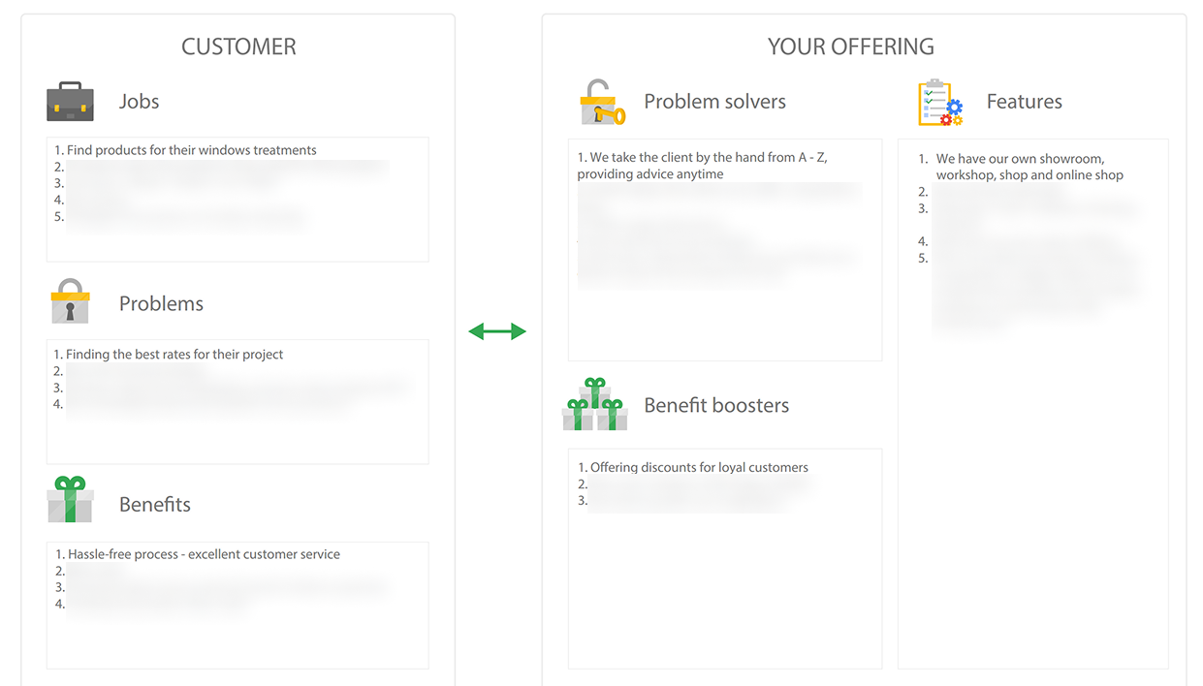
Task: Click the clipboard with gears Features icon
Action: tap(939, 103)
